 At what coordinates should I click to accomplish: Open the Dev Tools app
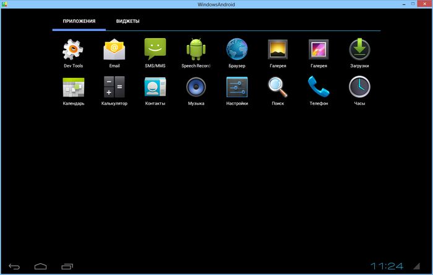tap(73, 50)
